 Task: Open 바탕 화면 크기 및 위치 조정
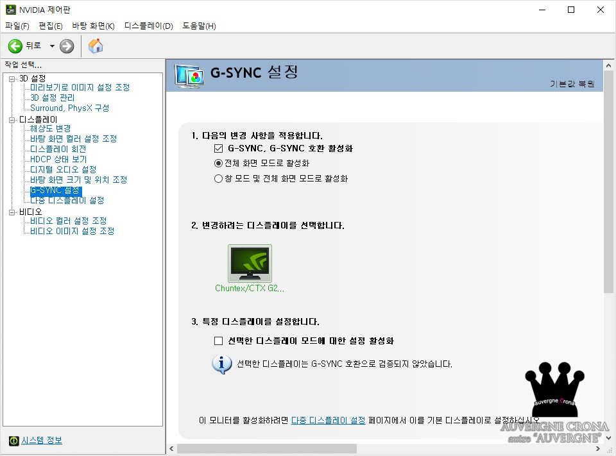pyautogui.click(x=78, y=180)
